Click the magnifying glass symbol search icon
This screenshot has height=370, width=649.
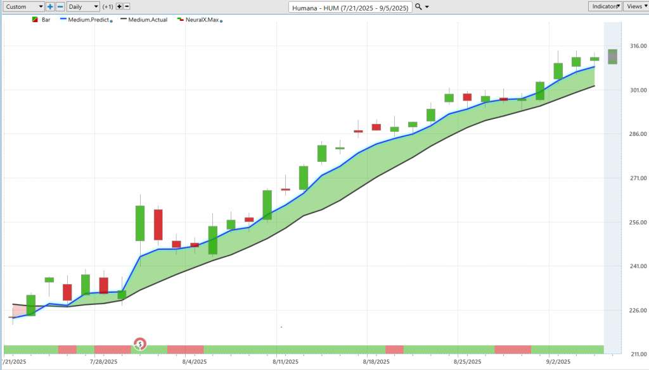(418, 6)
